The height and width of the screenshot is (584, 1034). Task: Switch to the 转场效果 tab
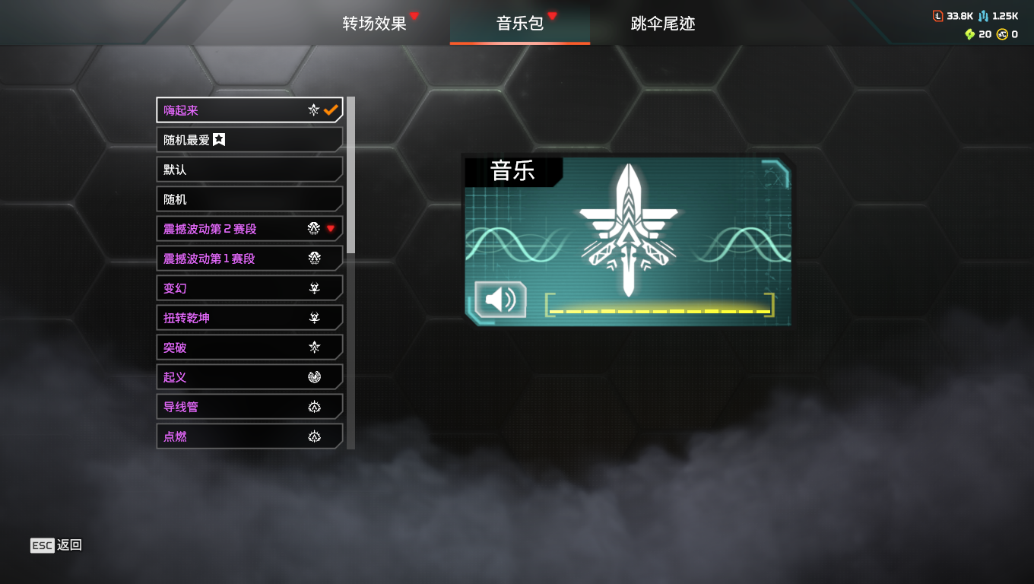(x=375, y=23)
